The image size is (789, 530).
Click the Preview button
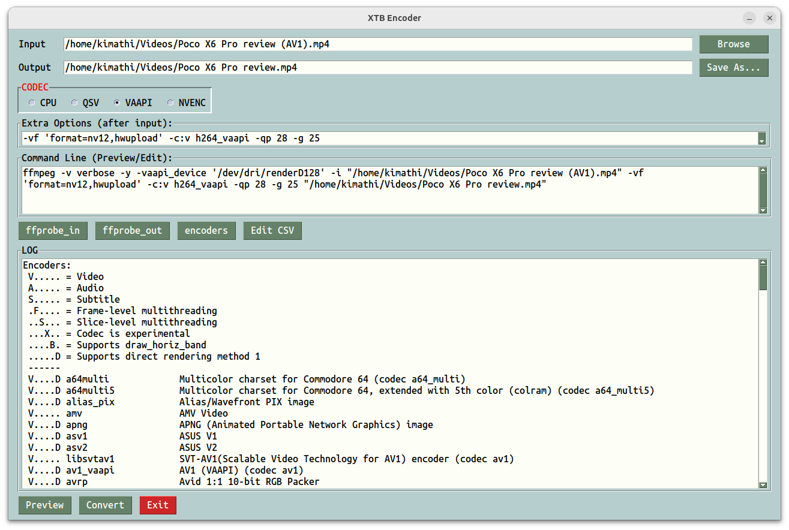45,505
